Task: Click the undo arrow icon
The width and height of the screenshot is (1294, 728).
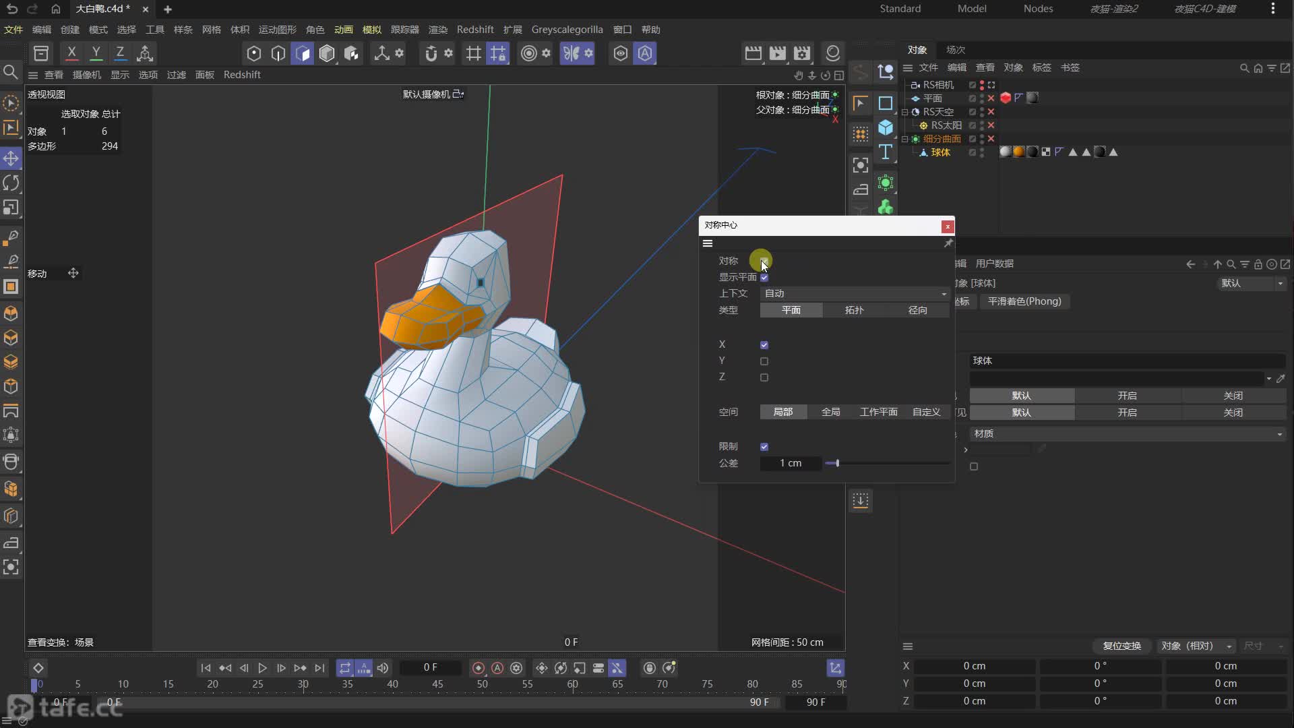Action: point(12,9)
